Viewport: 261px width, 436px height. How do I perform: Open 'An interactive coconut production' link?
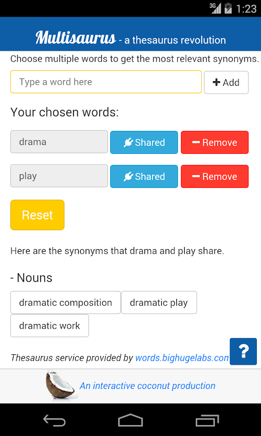(148, 386)
